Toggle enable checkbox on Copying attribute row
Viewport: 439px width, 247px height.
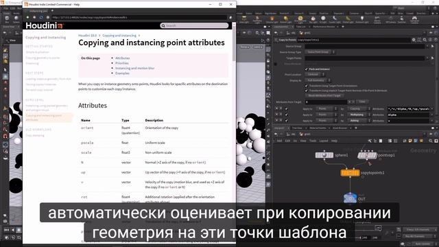point(286,108)
